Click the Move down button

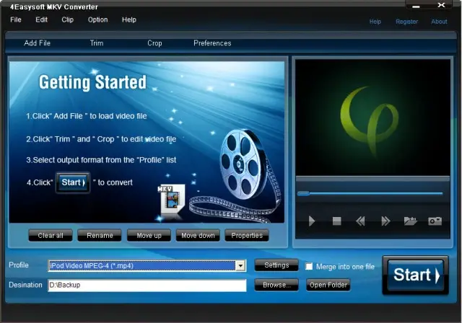click(x=198, y=235)
